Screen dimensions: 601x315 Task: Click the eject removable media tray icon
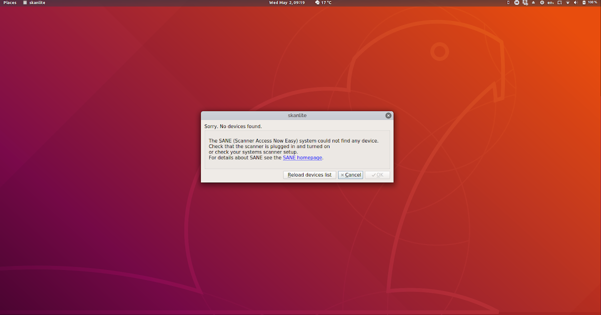coord(533,2)
